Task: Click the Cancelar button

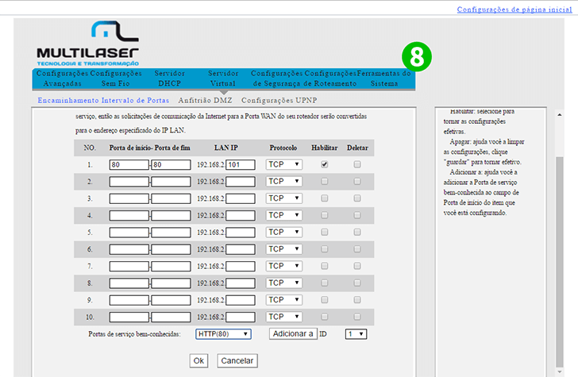Action: (237, 361)
